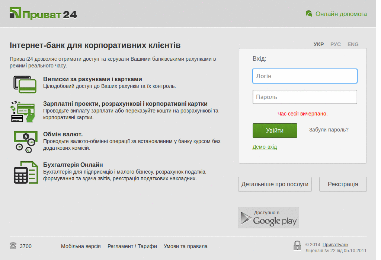The width and height of the screenshot is (381, 260).
Task: Open currency exchange via coins icon
Action: pos(26,142)
